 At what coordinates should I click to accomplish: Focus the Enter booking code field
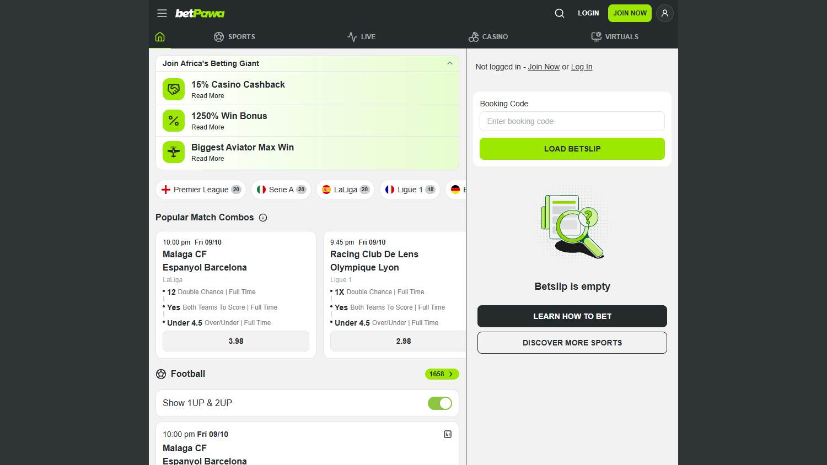tap(572, 121)
